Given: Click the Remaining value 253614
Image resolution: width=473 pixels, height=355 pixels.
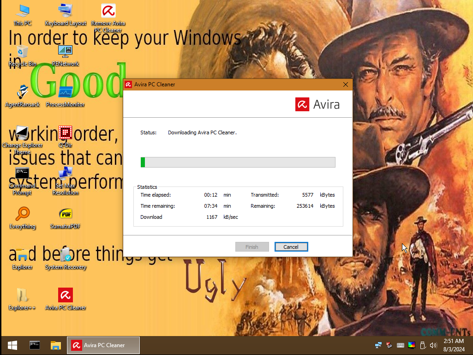Looking at the screenshot, I should pos(305,206).
